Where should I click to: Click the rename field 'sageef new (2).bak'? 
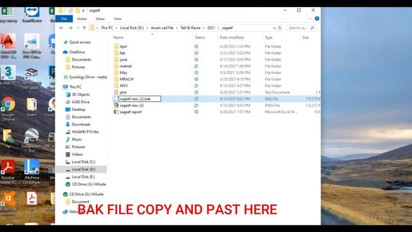tap(140, 99)
